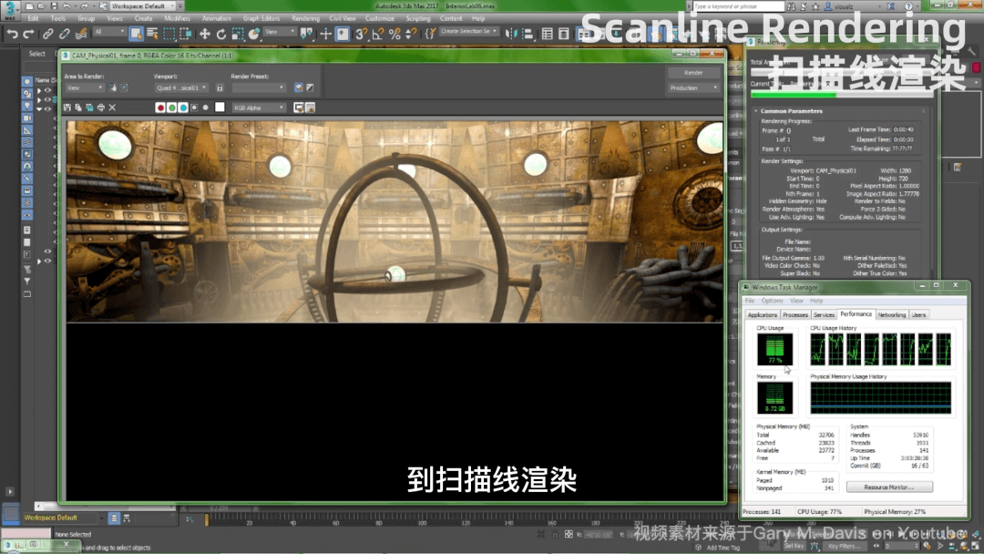
Task: Open the Viewport dropdown showing Quad 4
Action: (181, 87)
